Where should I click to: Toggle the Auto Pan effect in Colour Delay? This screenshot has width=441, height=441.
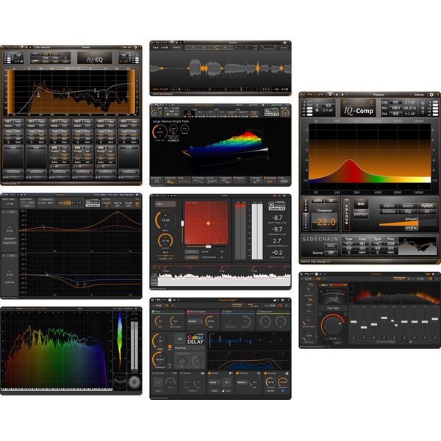tap(154, 373)
